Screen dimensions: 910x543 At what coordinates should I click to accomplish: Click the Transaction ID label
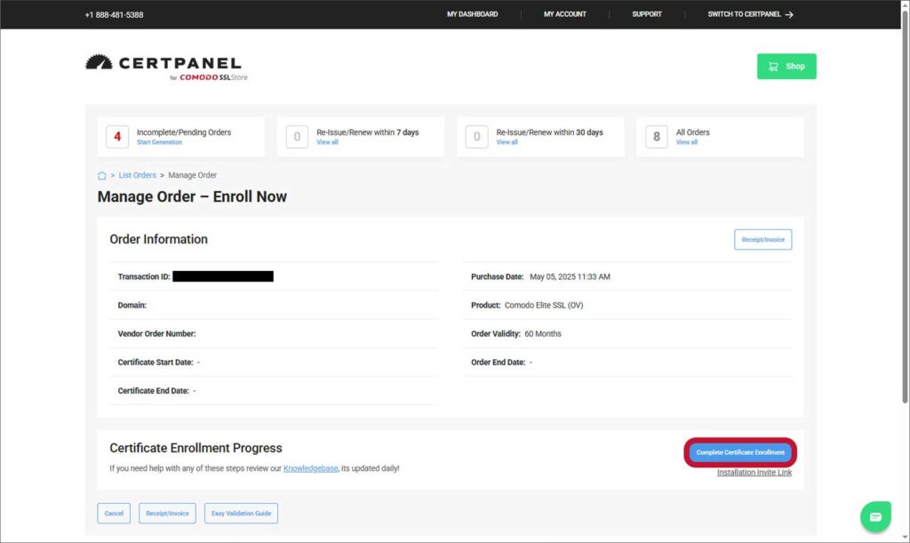(x=144, y=276)
